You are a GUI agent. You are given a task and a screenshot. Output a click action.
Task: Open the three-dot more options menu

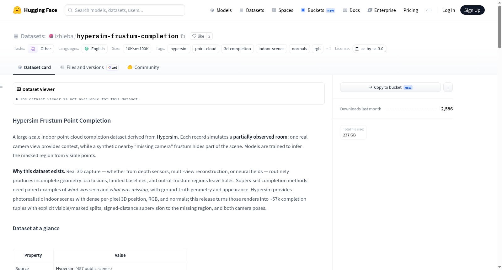[448, 87]
